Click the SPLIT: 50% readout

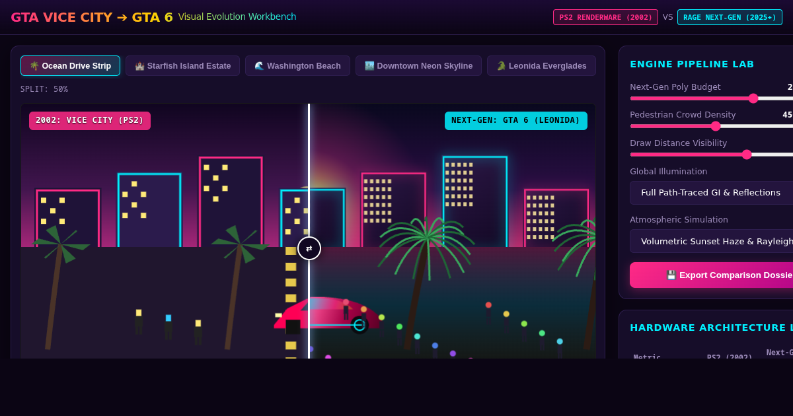pos(44,89)
